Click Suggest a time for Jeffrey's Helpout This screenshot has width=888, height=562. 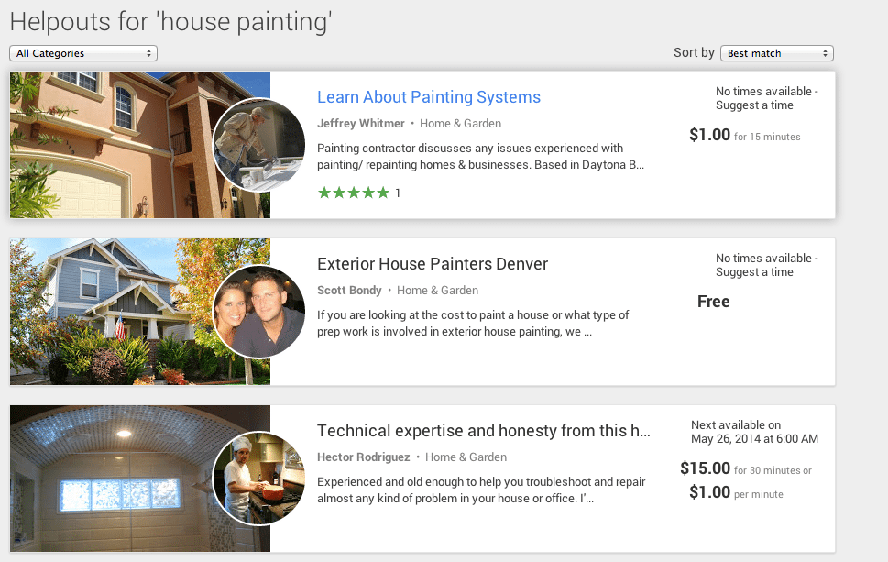click(x=754, y=105)
